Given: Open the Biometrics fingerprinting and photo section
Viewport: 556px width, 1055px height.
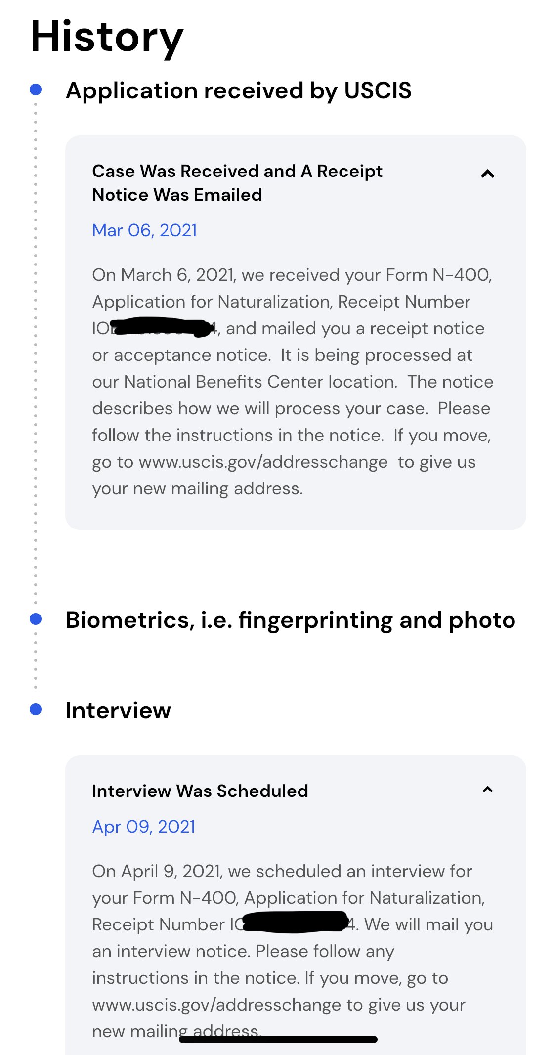Looking at the screenshot, I should [290, 620].
